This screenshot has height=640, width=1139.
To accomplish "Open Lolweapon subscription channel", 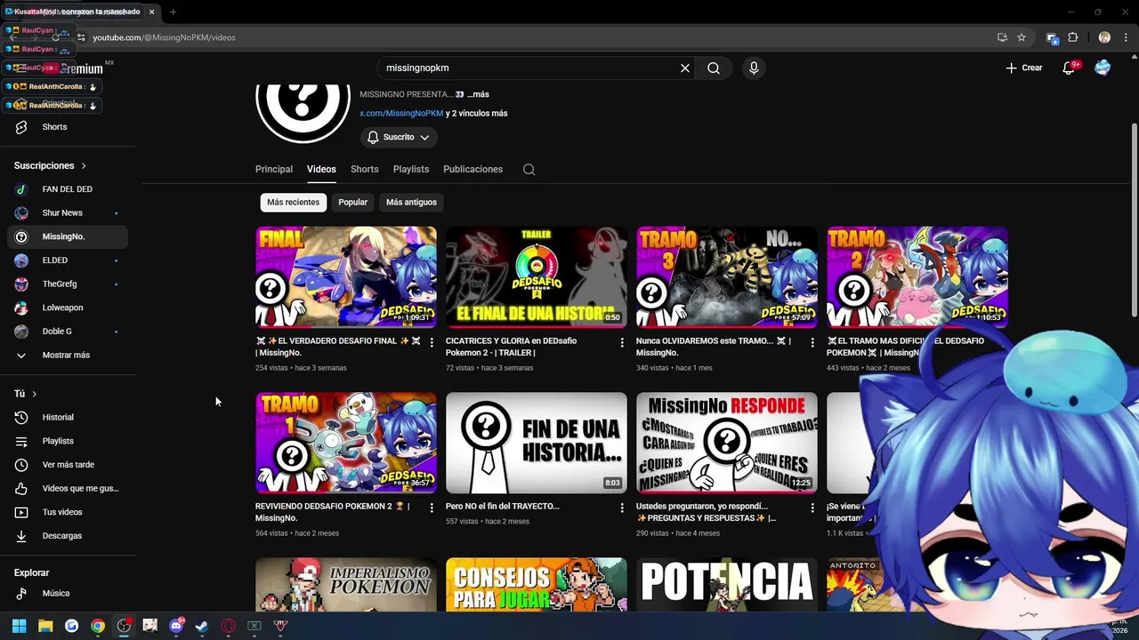I will click(x=68, y=308).
